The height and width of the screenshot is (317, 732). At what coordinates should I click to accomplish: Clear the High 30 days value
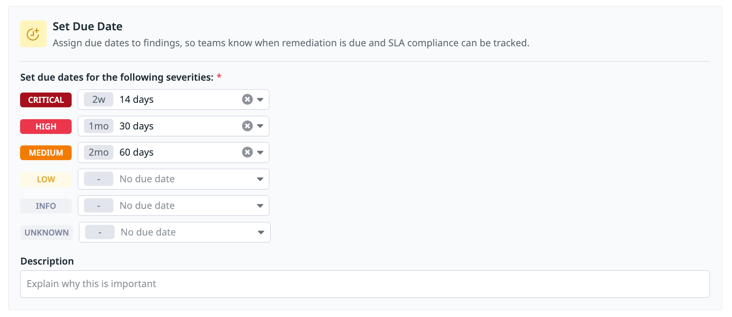(x=247, y=126)
